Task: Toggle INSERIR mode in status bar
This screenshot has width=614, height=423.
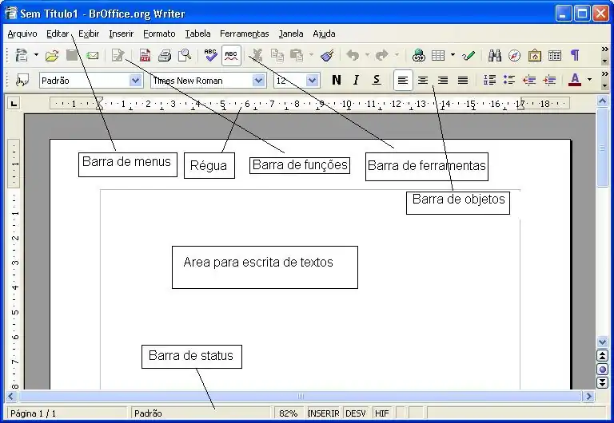Action: 324,413
